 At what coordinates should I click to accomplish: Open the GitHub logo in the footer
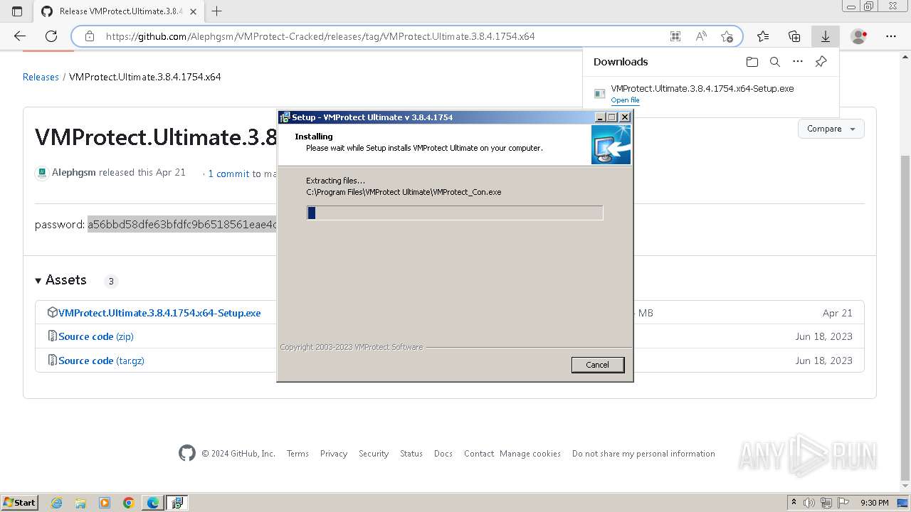pyautogui.click(x=187, y=453)
